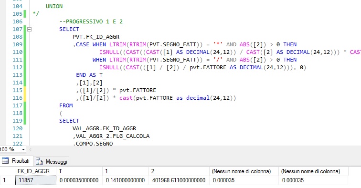Open the 100 % zoom dropdown

[23, 149]
